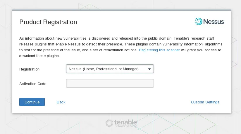This screenshot has height=134, width=241.
Task: Select the "Nessus (Home, Professional or Manager)" text
Action: pos(104,69)
